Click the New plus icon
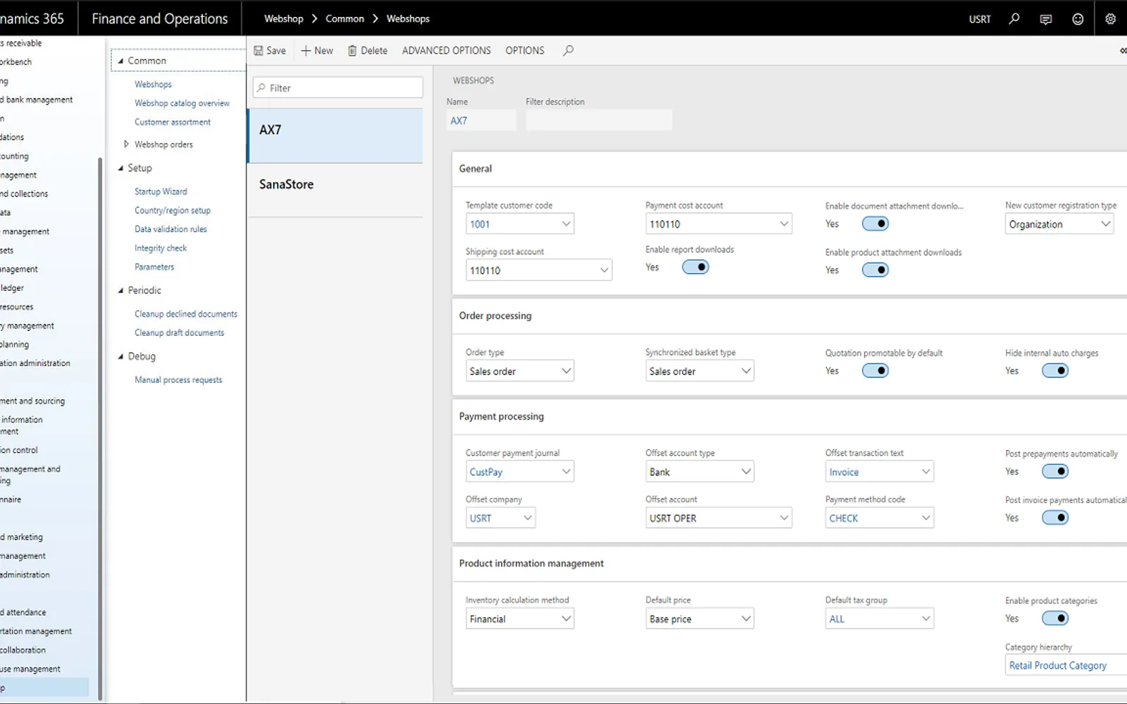This screenshot has height=704, width=1127. (x=306, y=51)
